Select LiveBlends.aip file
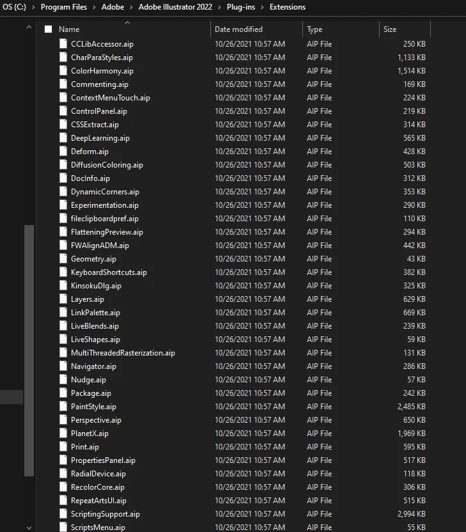Screen dimensions: 466x532 click(95, 325)
